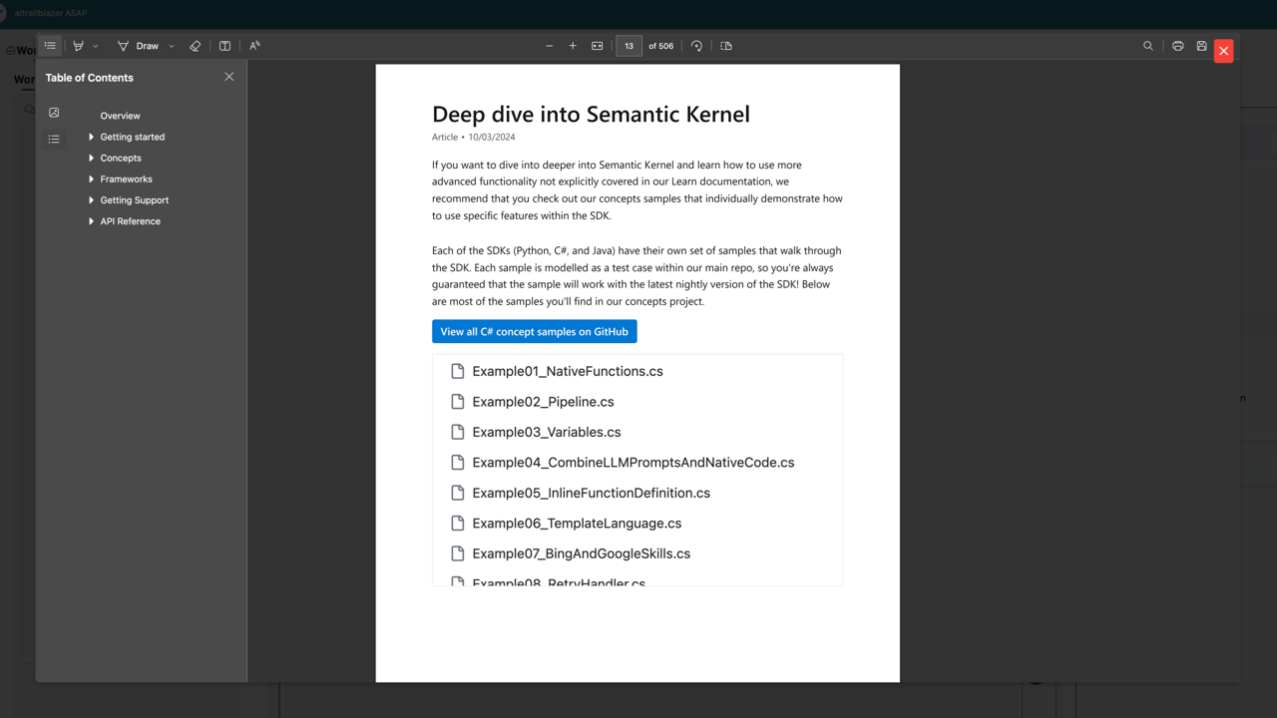Viewport: 1277px width, 718px height.
Task: Close the Table of Contents panel
Action: 229,77
